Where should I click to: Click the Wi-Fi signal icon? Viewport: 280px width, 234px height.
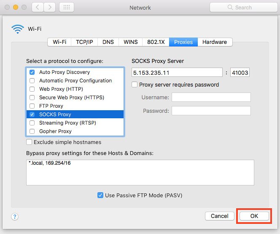18,29
